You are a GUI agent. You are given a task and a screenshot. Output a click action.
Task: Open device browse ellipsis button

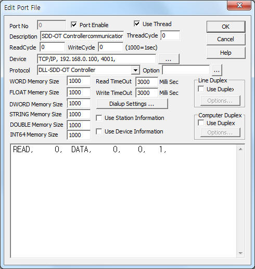(169, 59)
